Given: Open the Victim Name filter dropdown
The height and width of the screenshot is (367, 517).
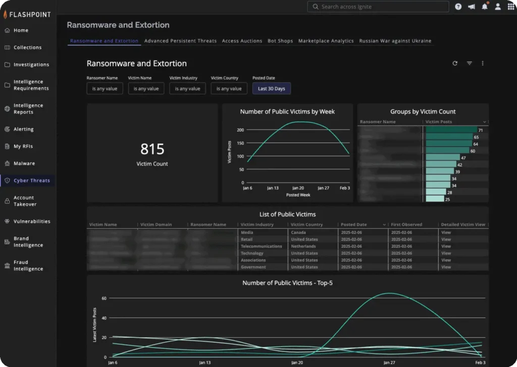Looking at the screenshot, I should point(146,89).
